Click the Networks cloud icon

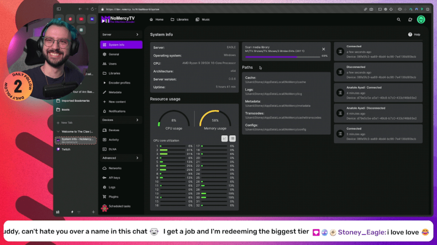(x=105, y=168)
